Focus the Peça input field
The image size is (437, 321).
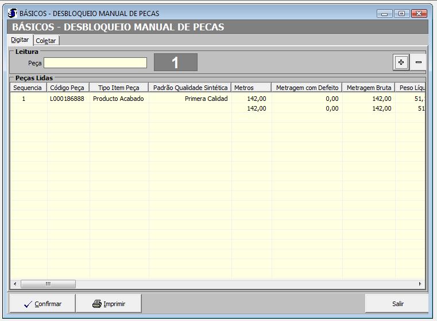click(x=95, y=62)
